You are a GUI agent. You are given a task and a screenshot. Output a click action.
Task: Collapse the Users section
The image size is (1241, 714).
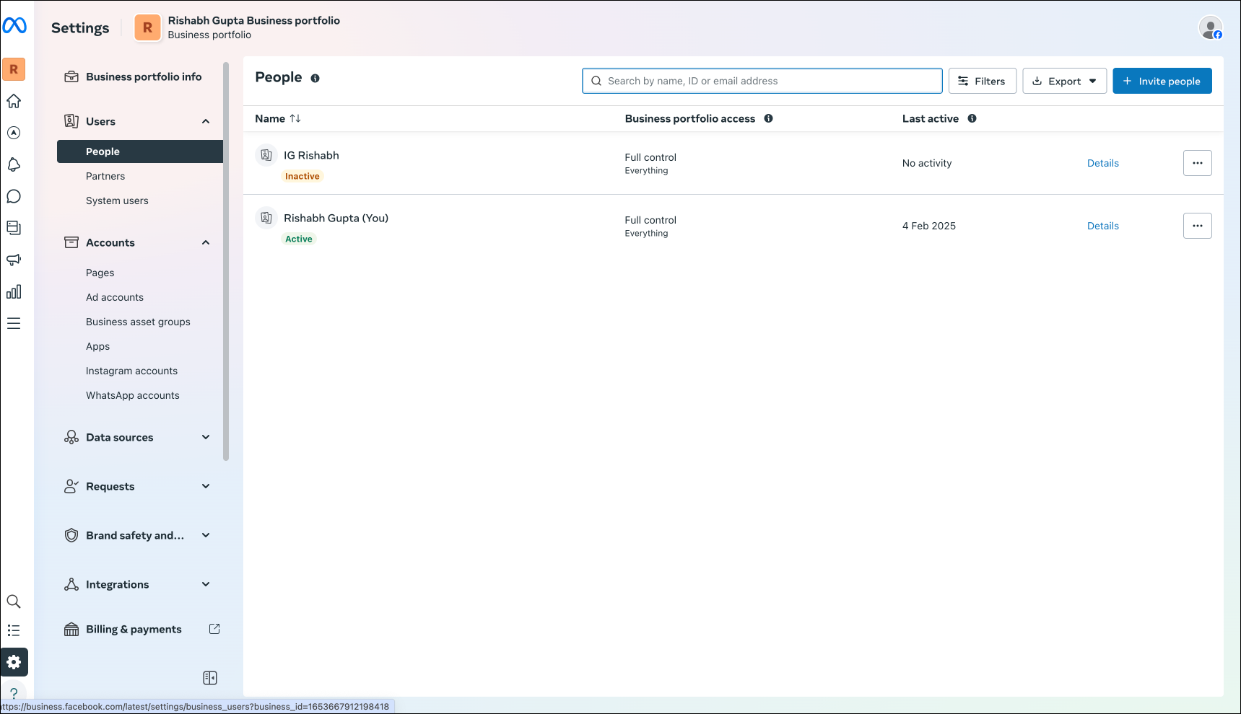point(206,121)
